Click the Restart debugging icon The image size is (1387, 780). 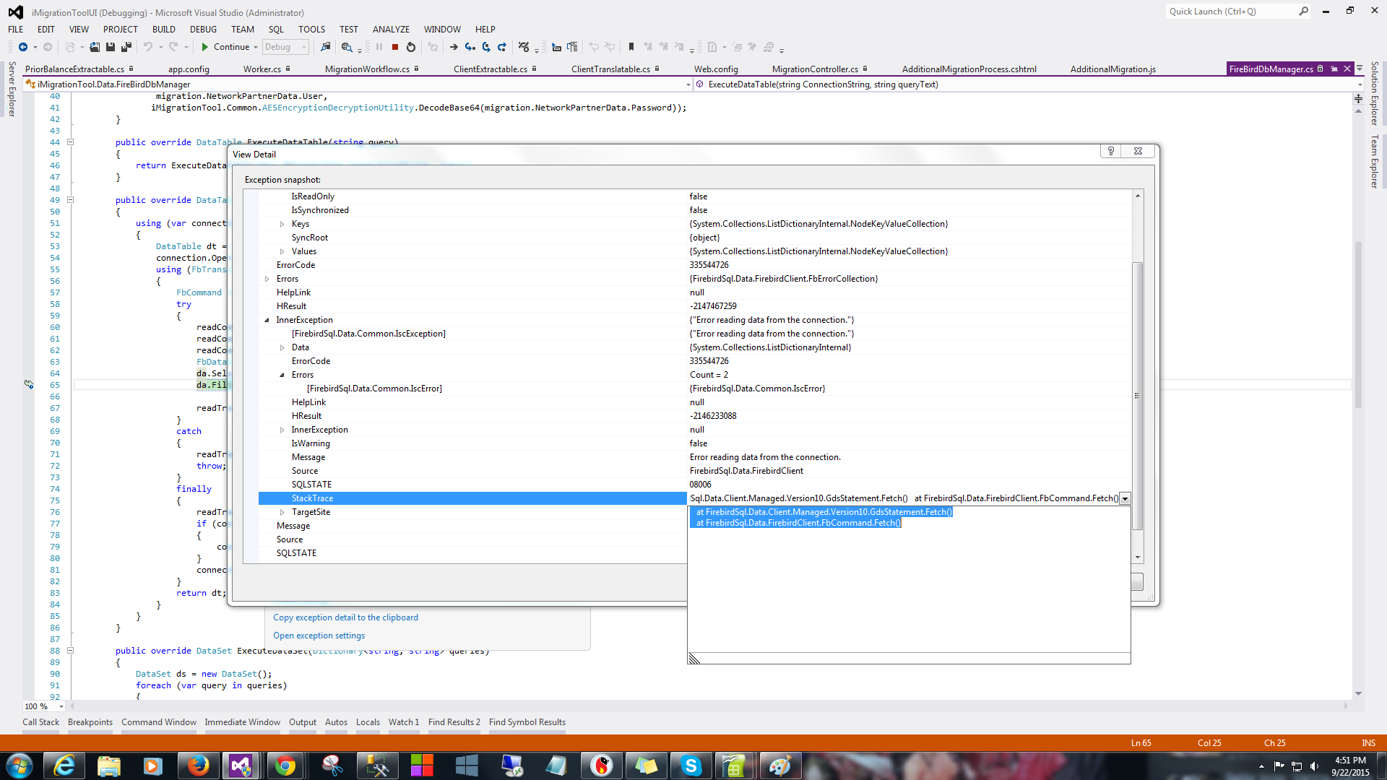(411, 47)
